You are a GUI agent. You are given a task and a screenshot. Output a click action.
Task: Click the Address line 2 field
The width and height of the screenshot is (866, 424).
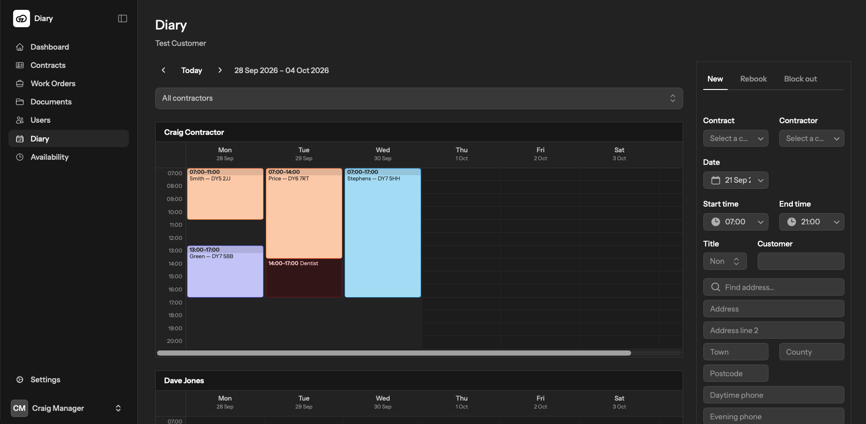[774, 330]
